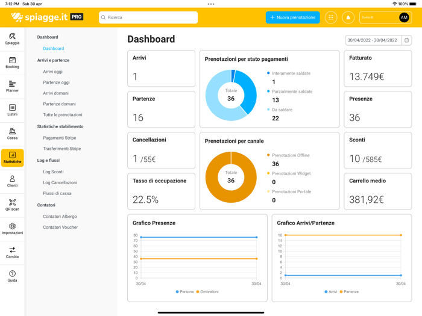Launch the QR scan tool

pos(12,205)
